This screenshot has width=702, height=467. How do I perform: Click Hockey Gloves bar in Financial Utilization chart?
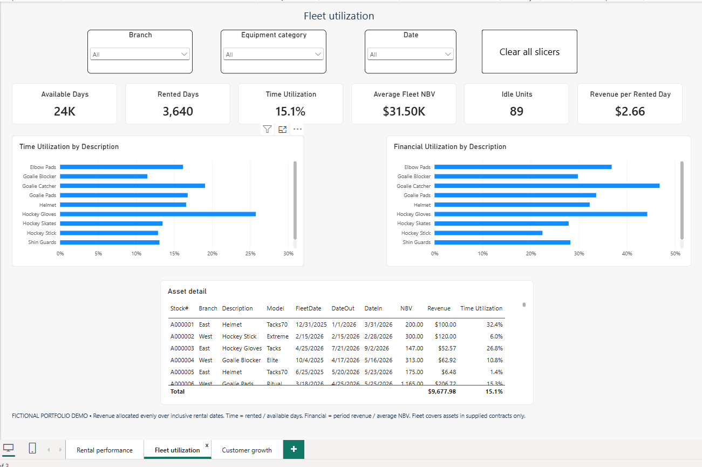coord(541,214)
